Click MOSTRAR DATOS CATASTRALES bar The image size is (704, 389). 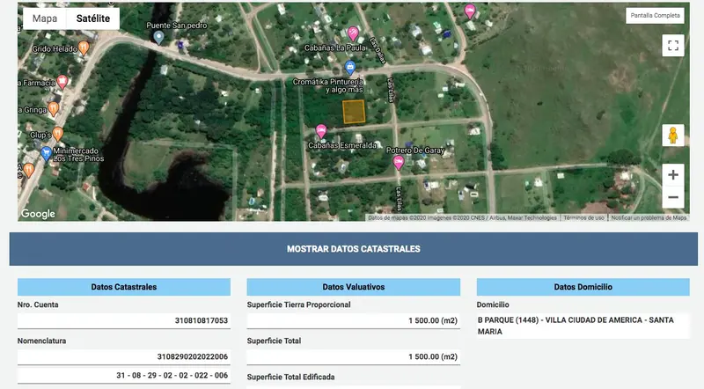point(354,249)
